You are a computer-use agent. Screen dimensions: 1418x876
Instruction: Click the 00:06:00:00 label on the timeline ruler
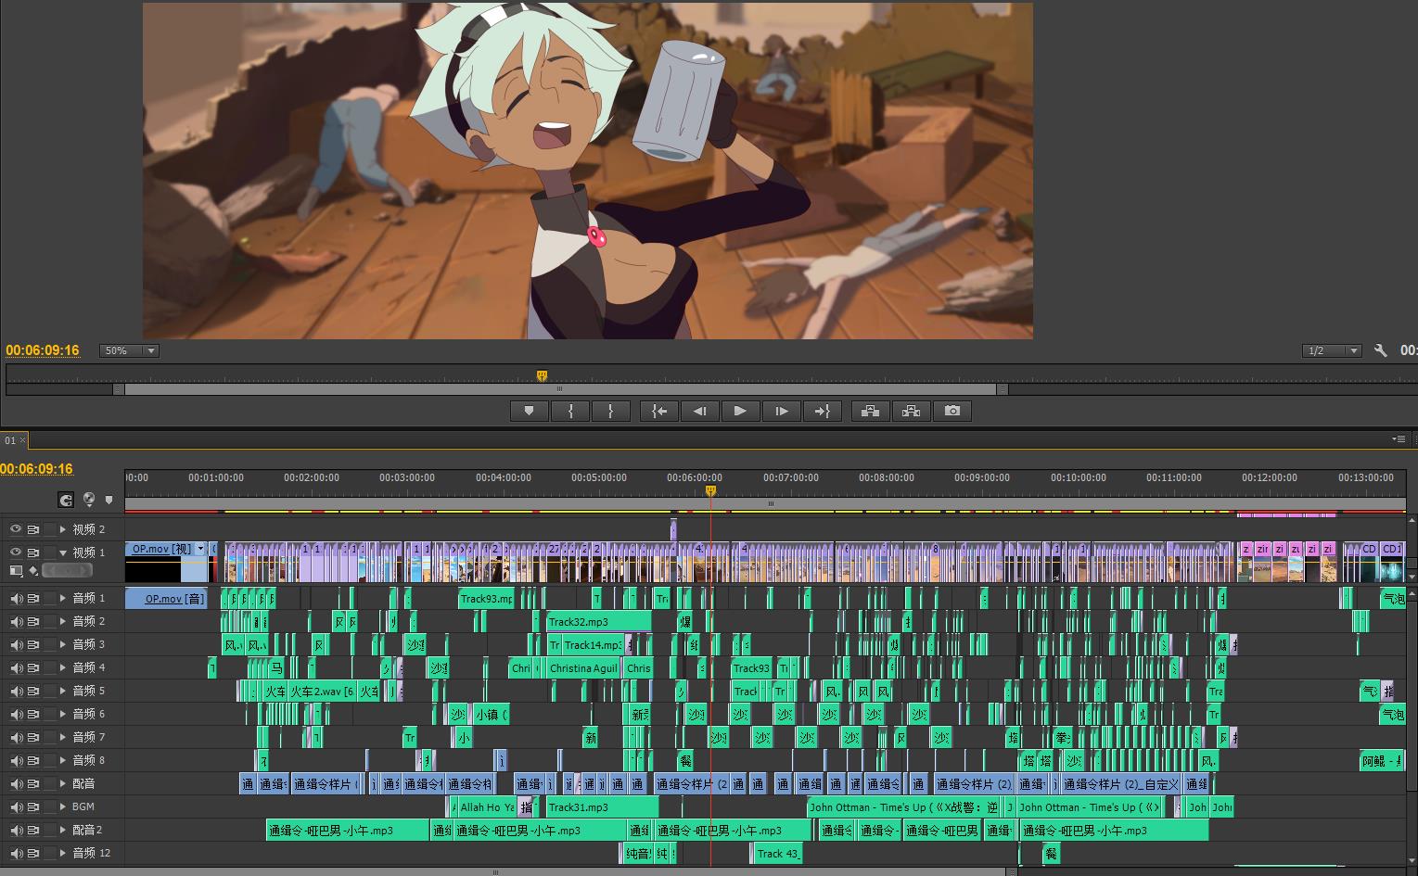point(695,477)
